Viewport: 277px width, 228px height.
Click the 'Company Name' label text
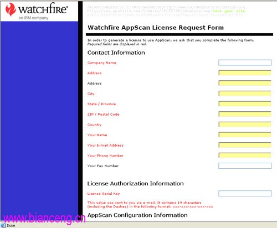pyautogui.click(x=102, y=63)
